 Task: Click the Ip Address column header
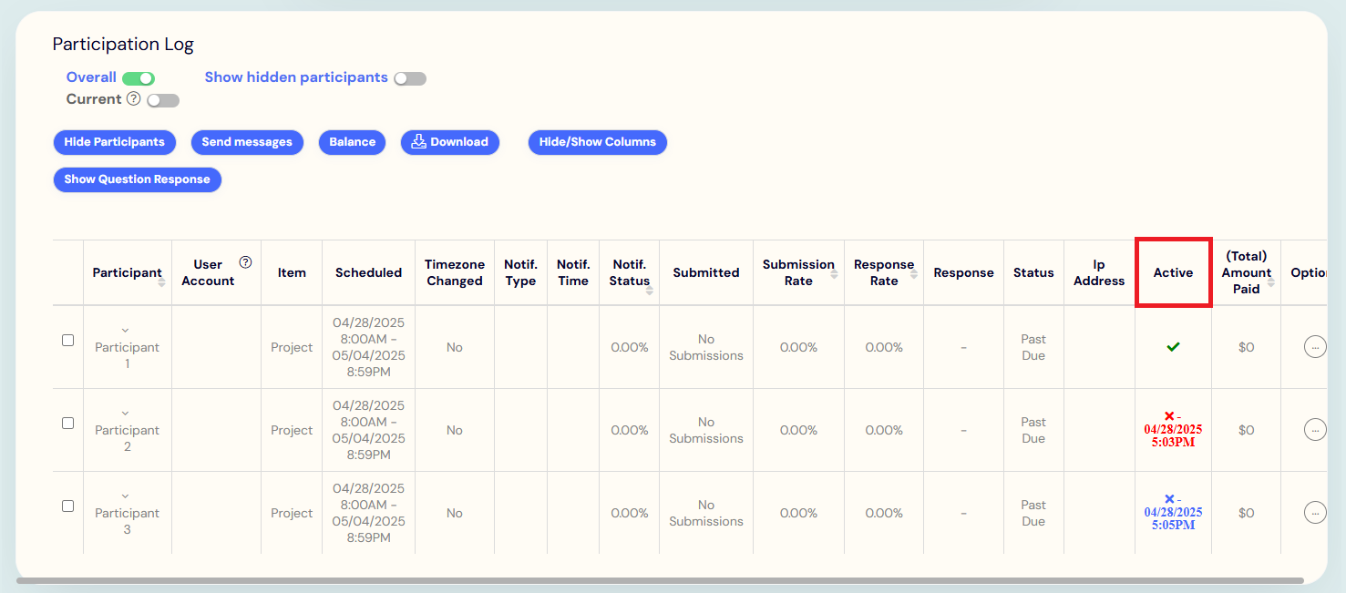[1099, 272]
